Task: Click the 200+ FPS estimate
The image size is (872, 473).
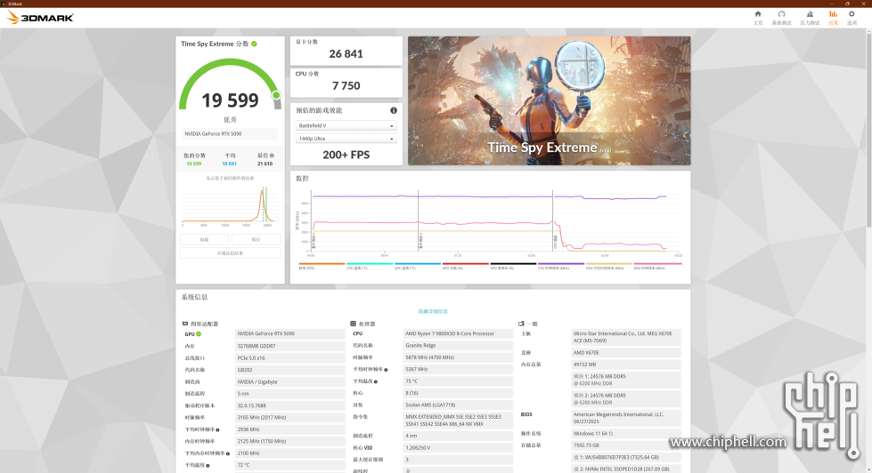Action: (346, 155)
